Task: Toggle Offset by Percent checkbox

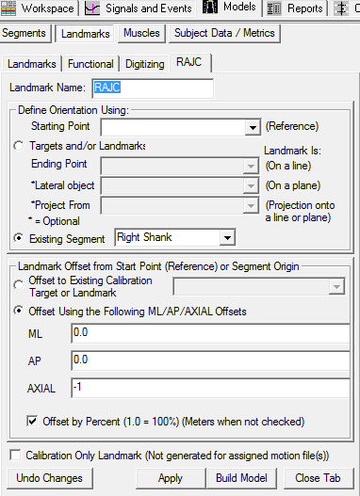Action: click(32, 422)
